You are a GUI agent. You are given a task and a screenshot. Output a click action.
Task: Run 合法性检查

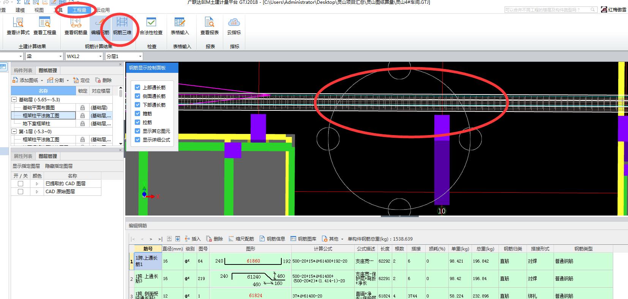151,26
